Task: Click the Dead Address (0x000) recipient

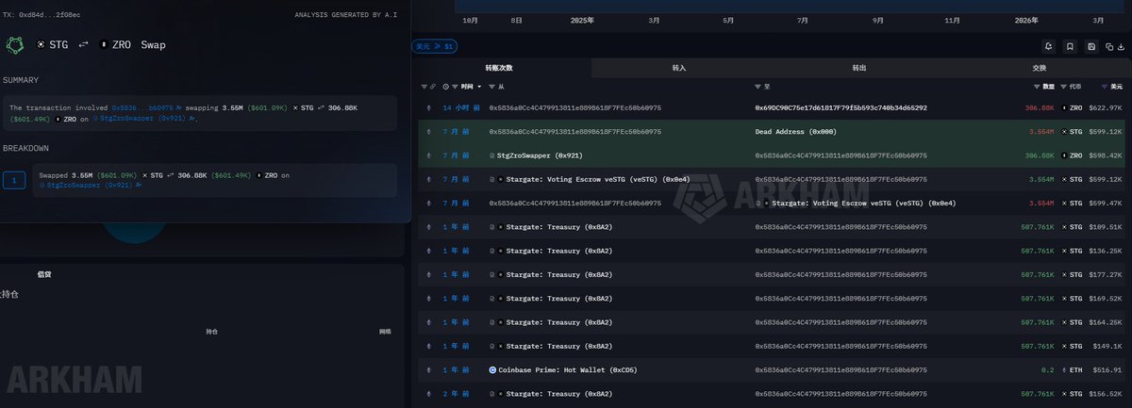Action: 795,131
